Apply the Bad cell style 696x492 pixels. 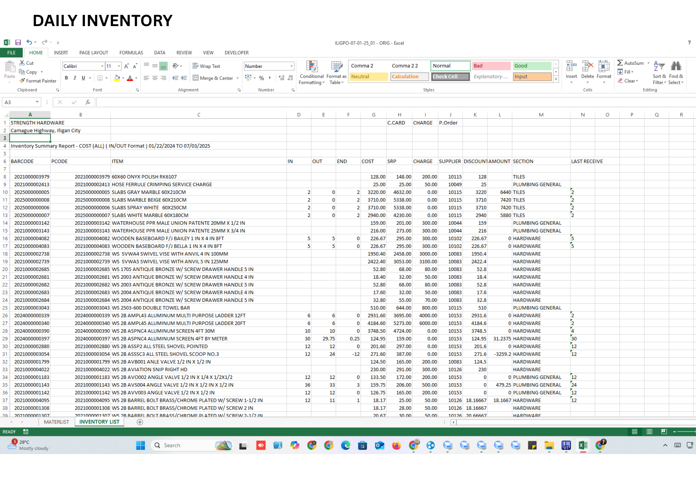(x=491, y=66)
